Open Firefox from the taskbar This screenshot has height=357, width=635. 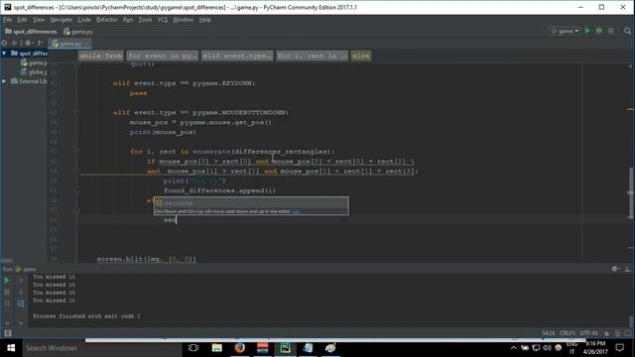pyautogui.click(x=239, y=348)
